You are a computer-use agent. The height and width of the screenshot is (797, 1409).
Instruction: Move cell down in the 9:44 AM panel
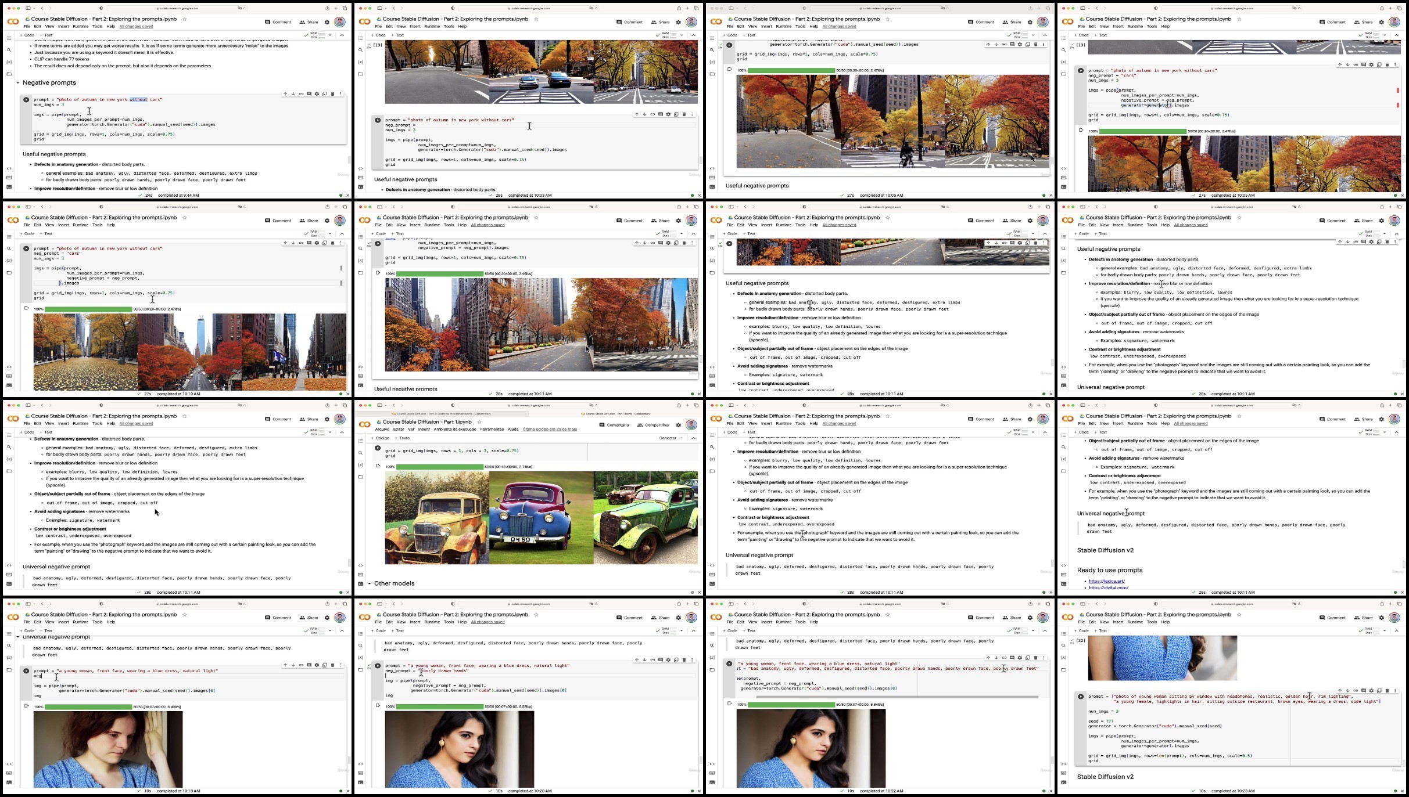pos(293,93)
